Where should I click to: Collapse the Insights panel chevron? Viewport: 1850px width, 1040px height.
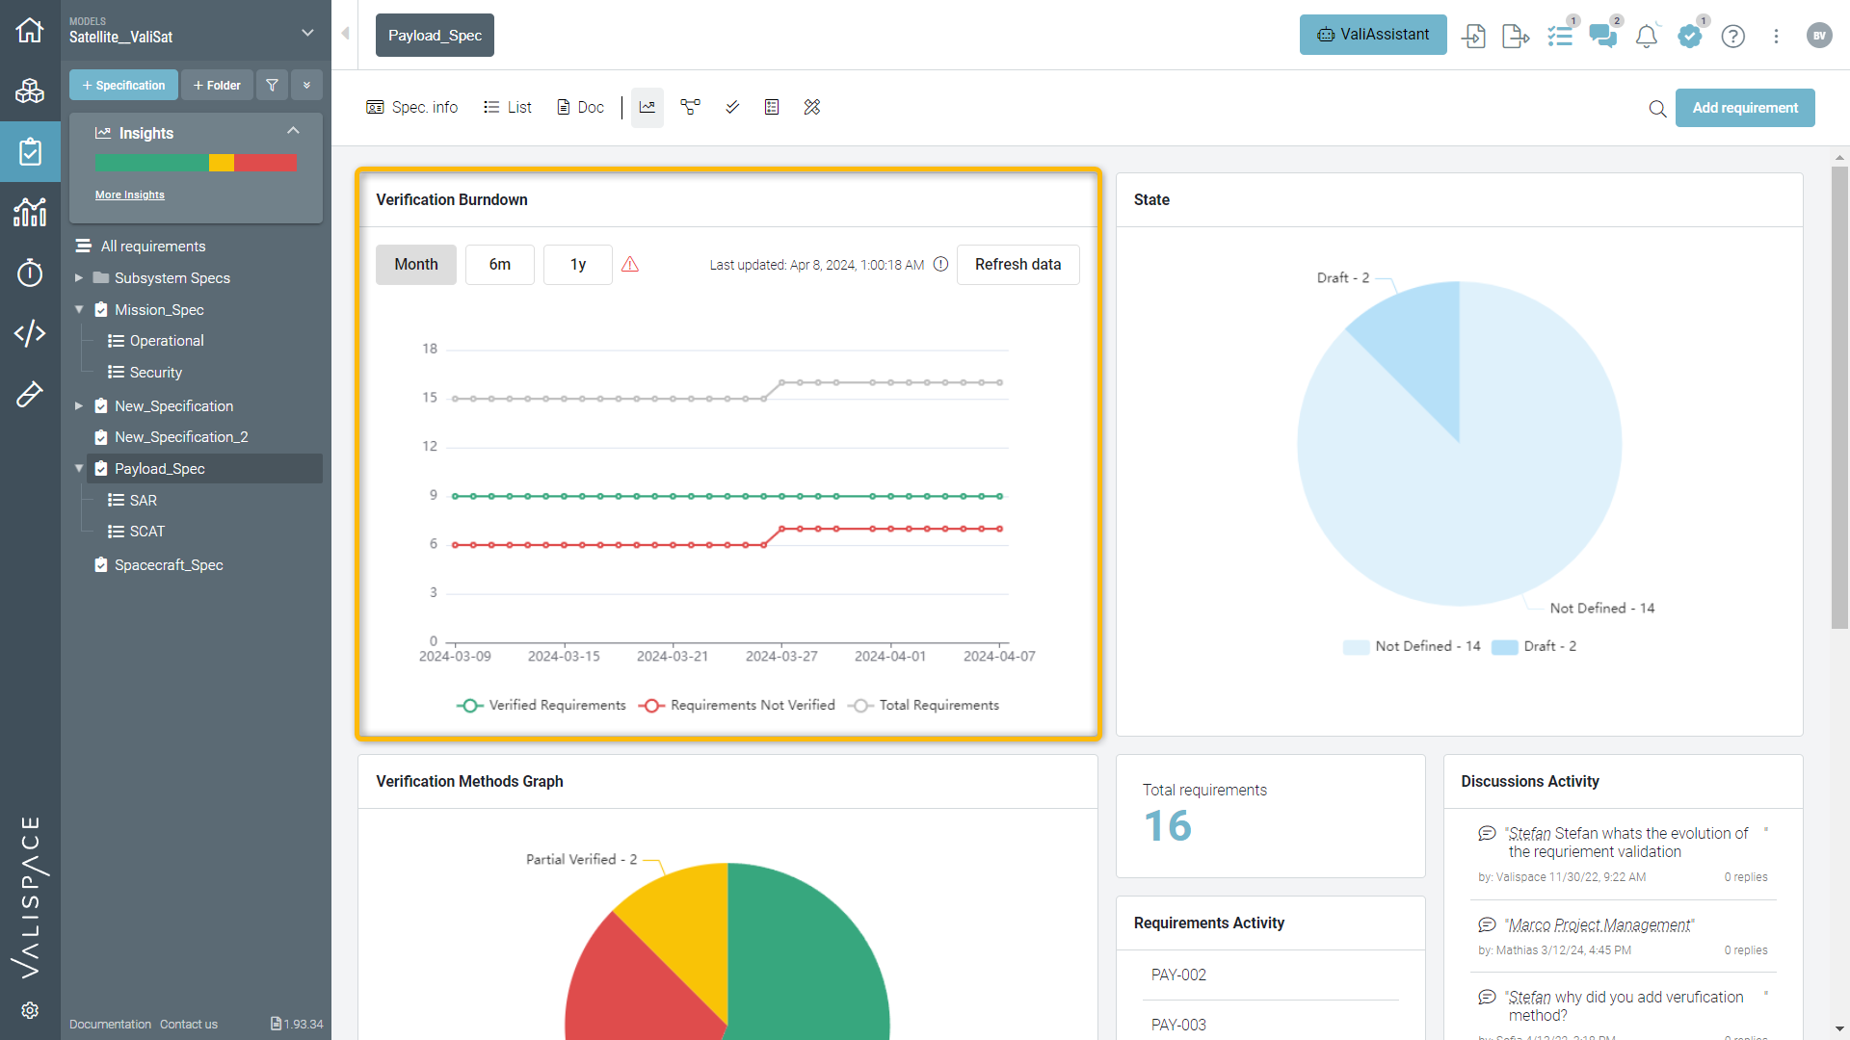click(294, 131)
